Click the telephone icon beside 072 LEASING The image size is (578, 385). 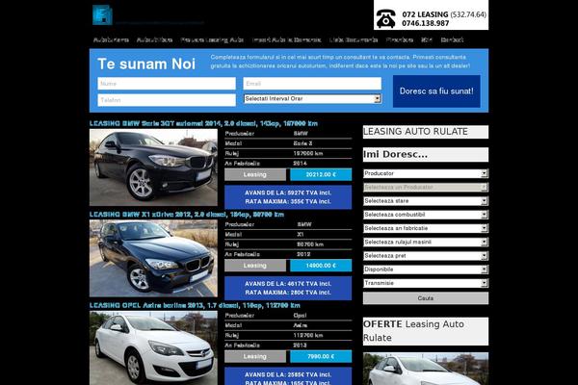click(x=386, y=19)
